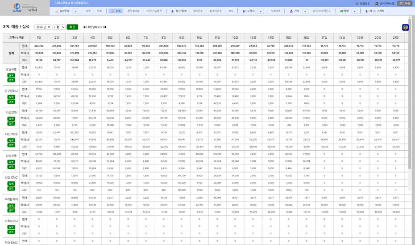Click the 로그아웃 button
Viewport: 415px width, 245px height.
pos(405,4)
